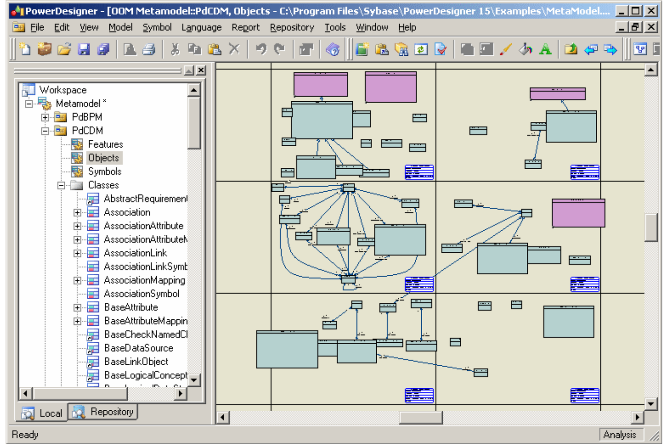The width and height of the screenshot is (666, 444).
Task: Switch to the Local tab
Action: [40, 413]
